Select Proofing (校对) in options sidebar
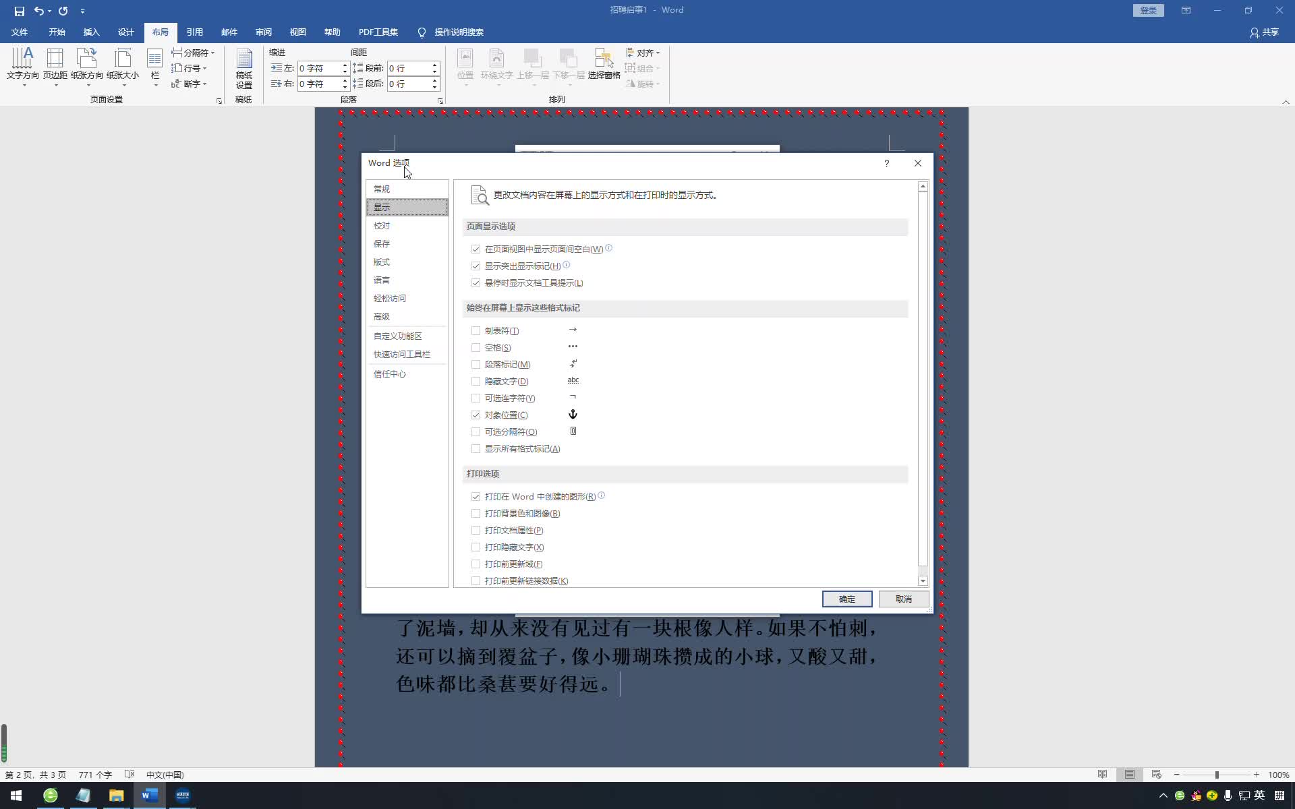 coord(407,226)
